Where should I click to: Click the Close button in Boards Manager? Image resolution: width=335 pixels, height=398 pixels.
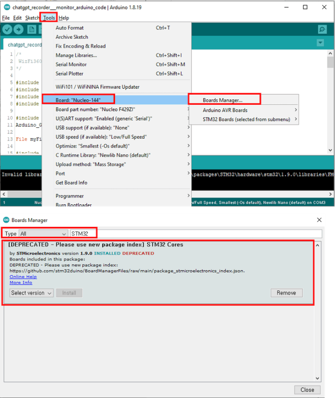[x=307, y=389]
